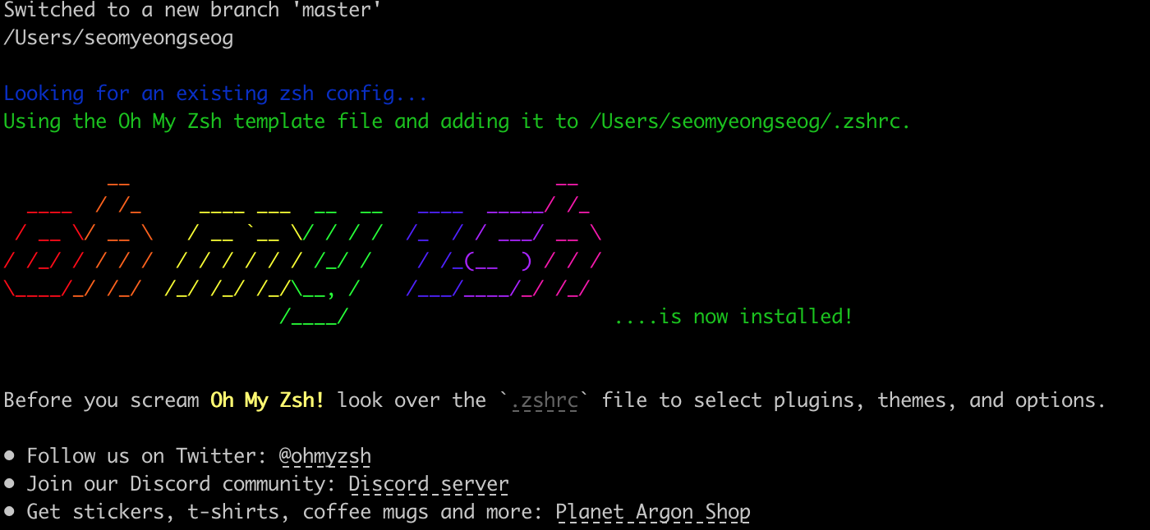The width and height of the screenshot is (1150, 530).
Task: Click the underlined .zshrc file name
Action: [x=545, y=400]
